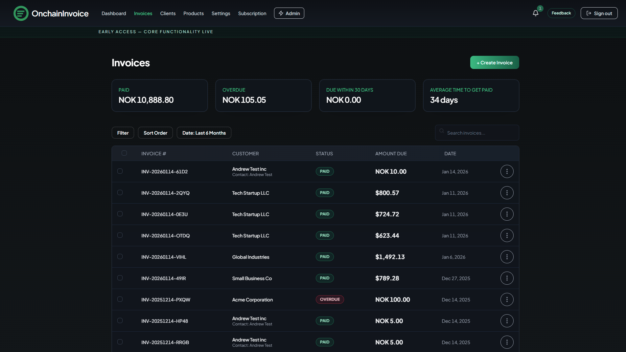This screenshot has height=352, width=626.
Task: Click the Admin lightning panel icon
Action: [x=281, y=13]
